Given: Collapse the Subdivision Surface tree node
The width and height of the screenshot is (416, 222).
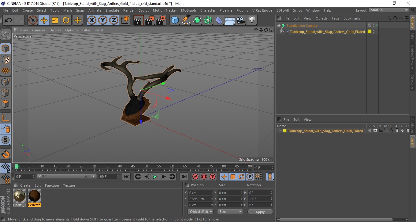Looking at the screenshot, I should pyautogui.click(x=278, y=26).
